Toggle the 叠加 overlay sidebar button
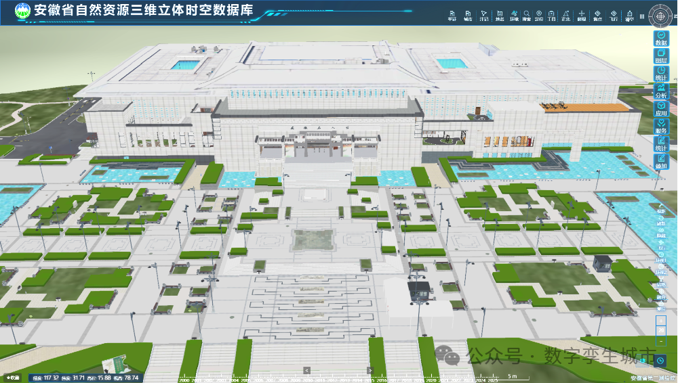The image size is (678, 383). tap(661, 161)
